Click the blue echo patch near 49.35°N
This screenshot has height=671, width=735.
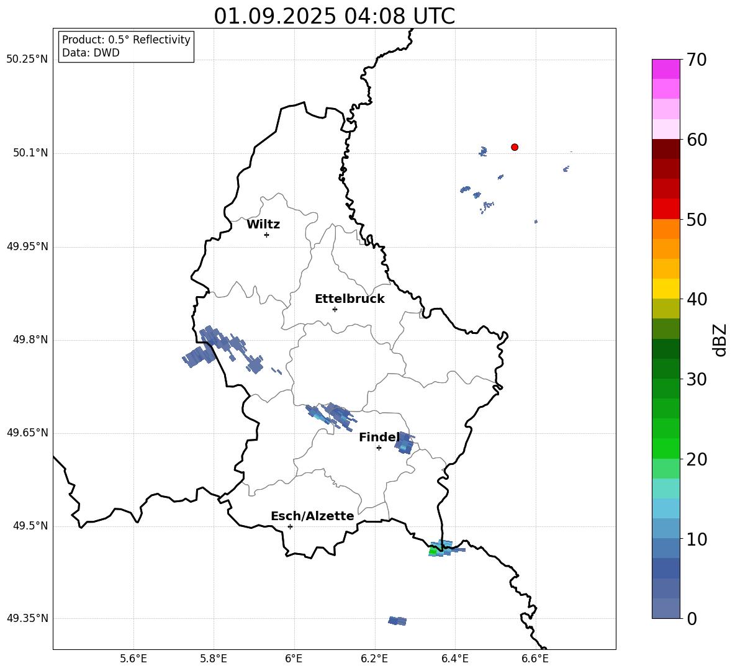397,621
